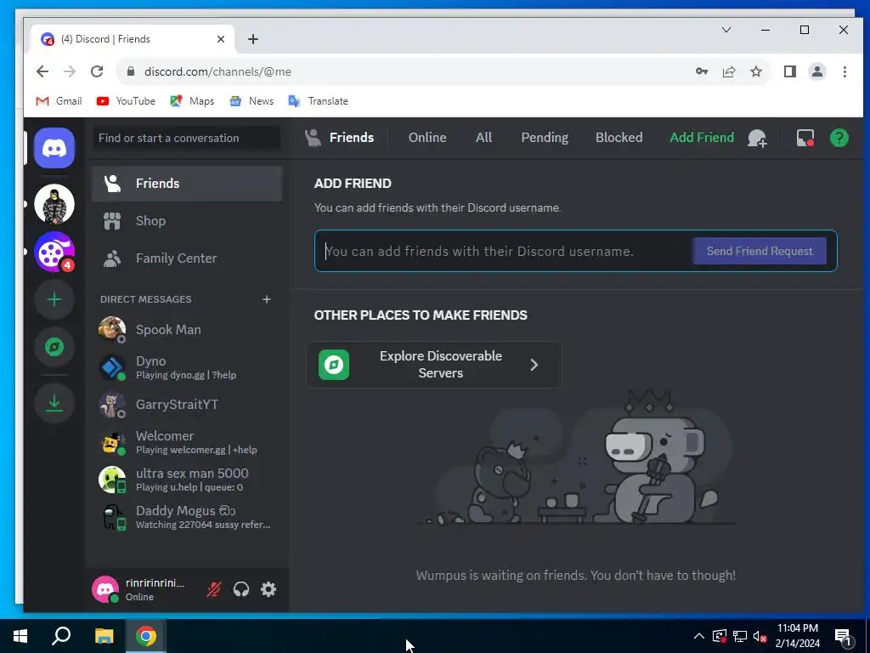The width and height of the screenshot is (870, 653).
Task: Open Gmail bookmark
Action: (x=59, y=101)
